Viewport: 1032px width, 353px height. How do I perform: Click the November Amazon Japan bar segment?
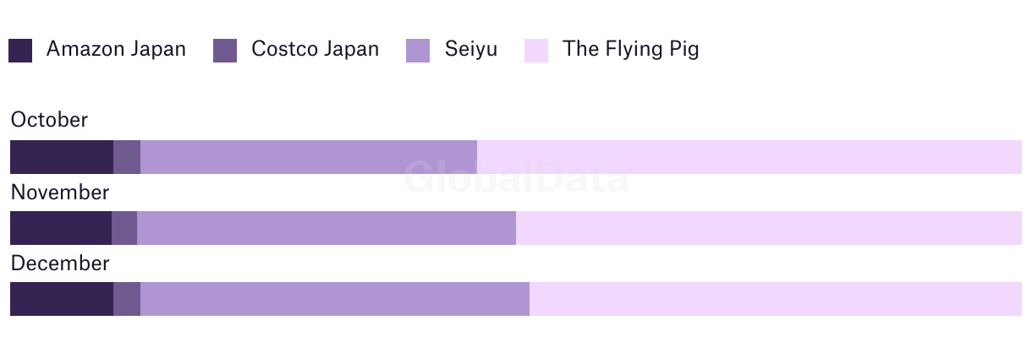point(61,228)
